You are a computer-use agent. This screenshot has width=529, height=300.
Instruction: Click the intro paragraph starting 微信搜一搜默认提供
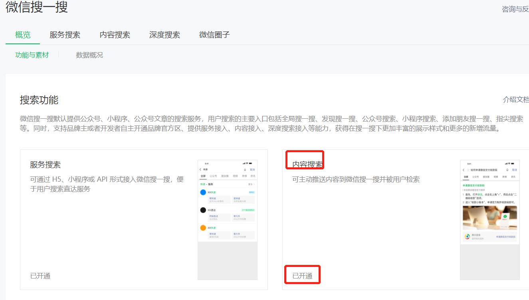click(271, 124)
